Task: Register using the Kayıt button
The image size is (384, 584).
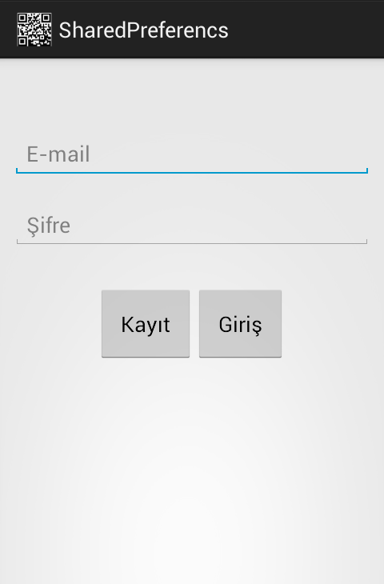Action: click(x=146, y=324)
